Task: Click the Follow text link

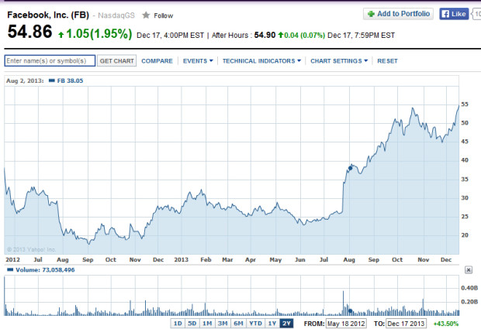Action: [x=163, y=15]
